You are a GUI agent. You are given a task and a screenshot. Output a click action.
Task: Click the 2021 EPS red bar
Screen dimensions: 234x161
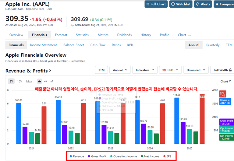click(44, 125)
